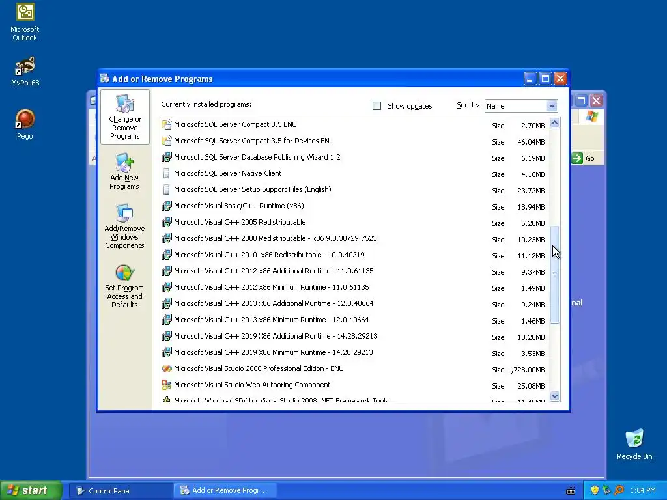Click icon of Visual C++ 2019 Additional Runtime

pos(167,337)
